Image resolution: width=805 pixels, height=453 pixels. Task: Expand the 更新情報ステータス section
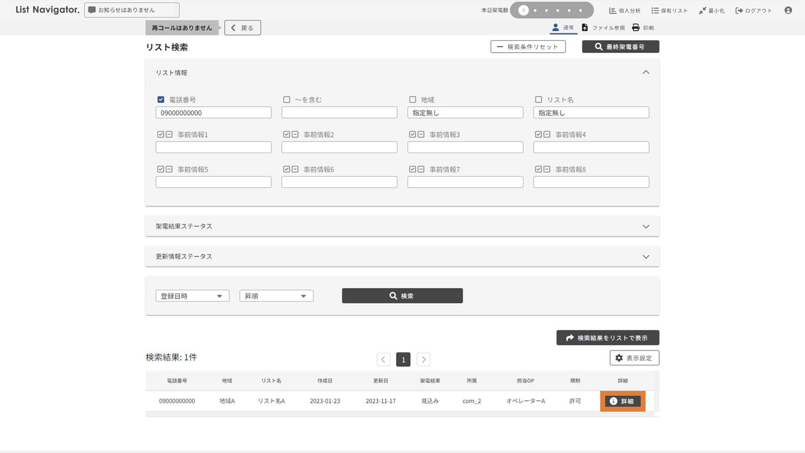pos(646,257)
